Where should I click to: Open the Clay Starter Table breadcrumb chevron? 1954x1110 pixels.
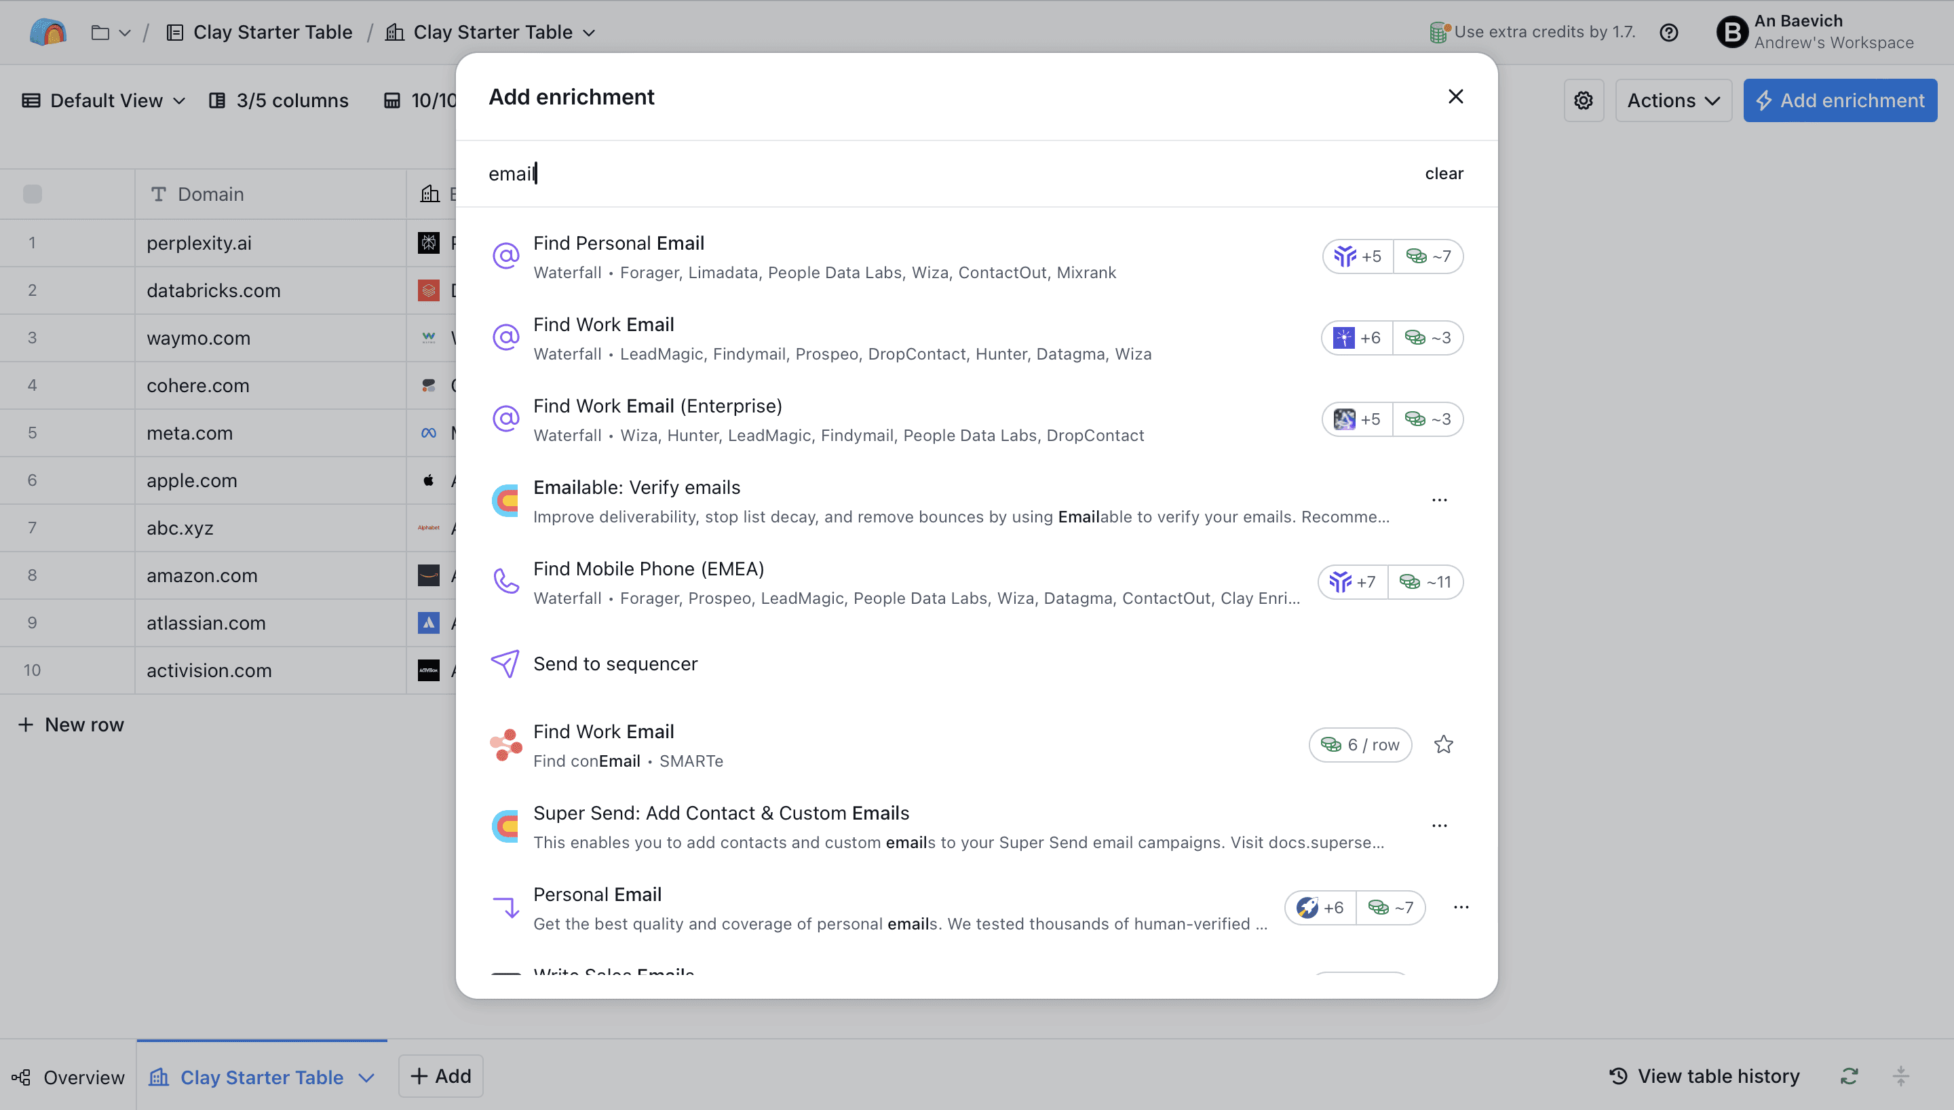[x=589, y=33]
